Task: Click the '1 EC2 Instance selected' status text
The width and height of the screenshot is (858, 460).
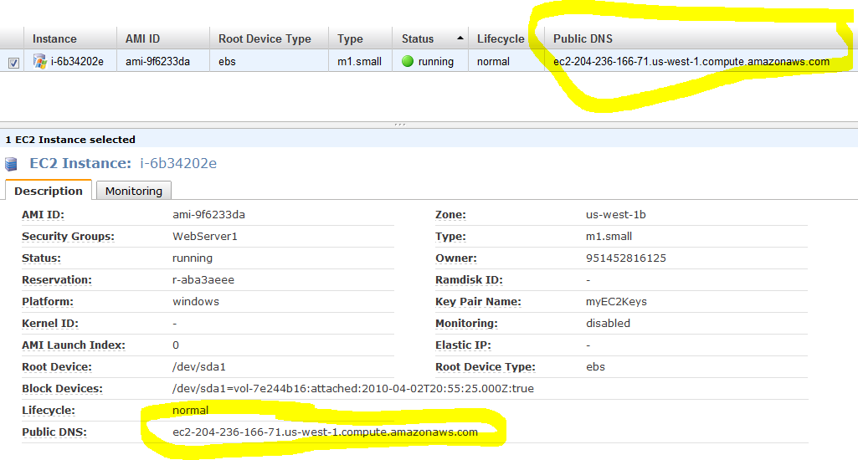Action: point(70,140)
